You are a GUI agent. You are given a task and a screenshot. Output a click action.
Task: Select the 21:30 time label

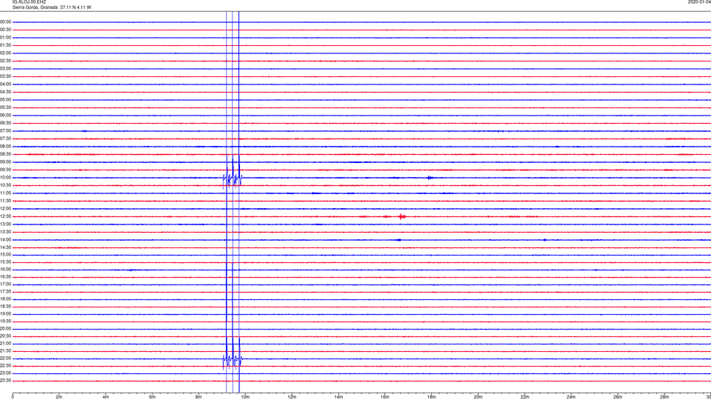(x=5, y=351)
